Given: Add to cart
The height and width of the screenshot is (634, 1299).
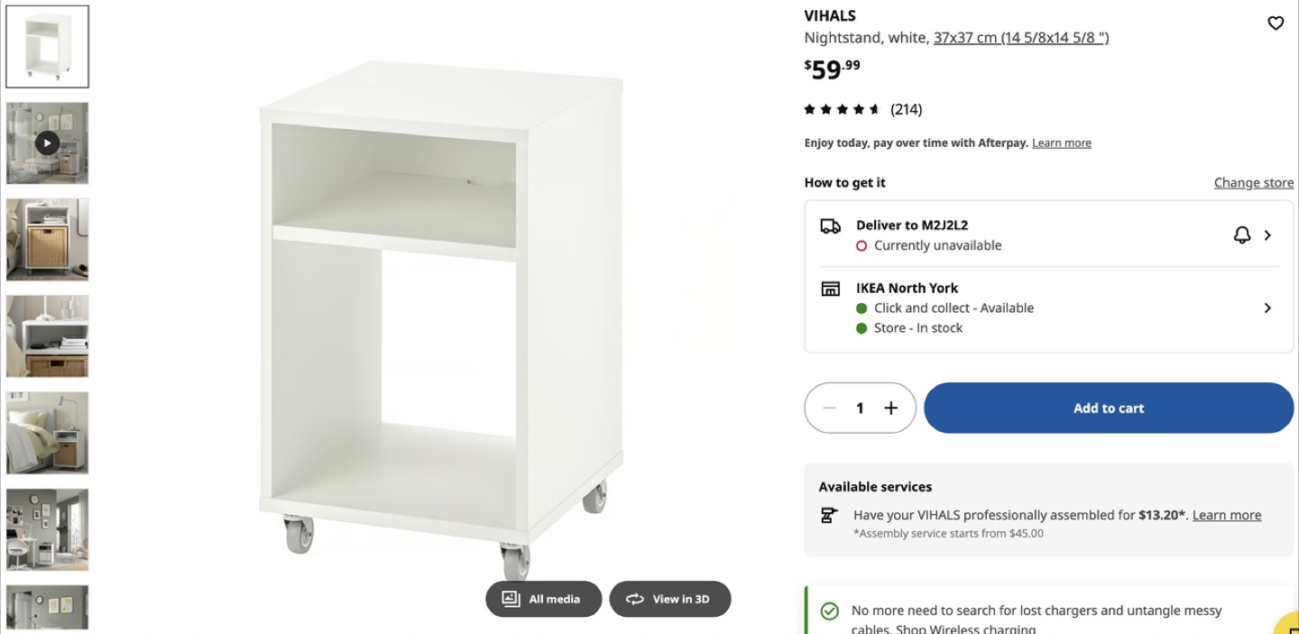Looking at the screenshot, I should 1109,408.
